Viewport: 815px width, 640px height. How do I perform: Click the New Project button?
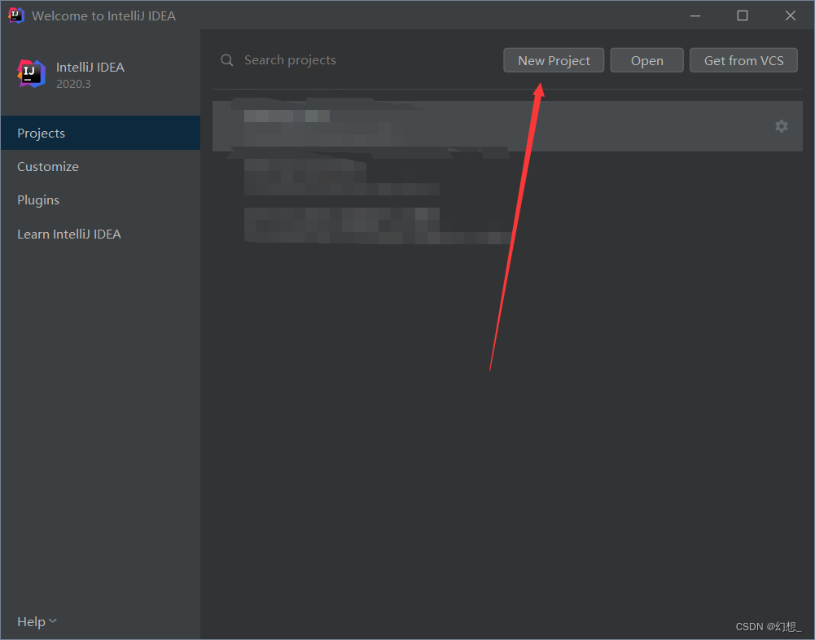(554, 60)
